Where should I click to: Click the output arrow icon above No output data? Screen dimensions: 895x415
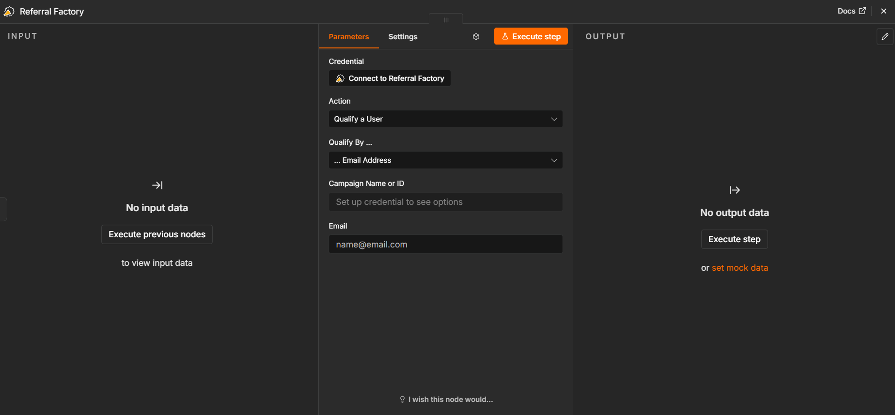[735, 190]
